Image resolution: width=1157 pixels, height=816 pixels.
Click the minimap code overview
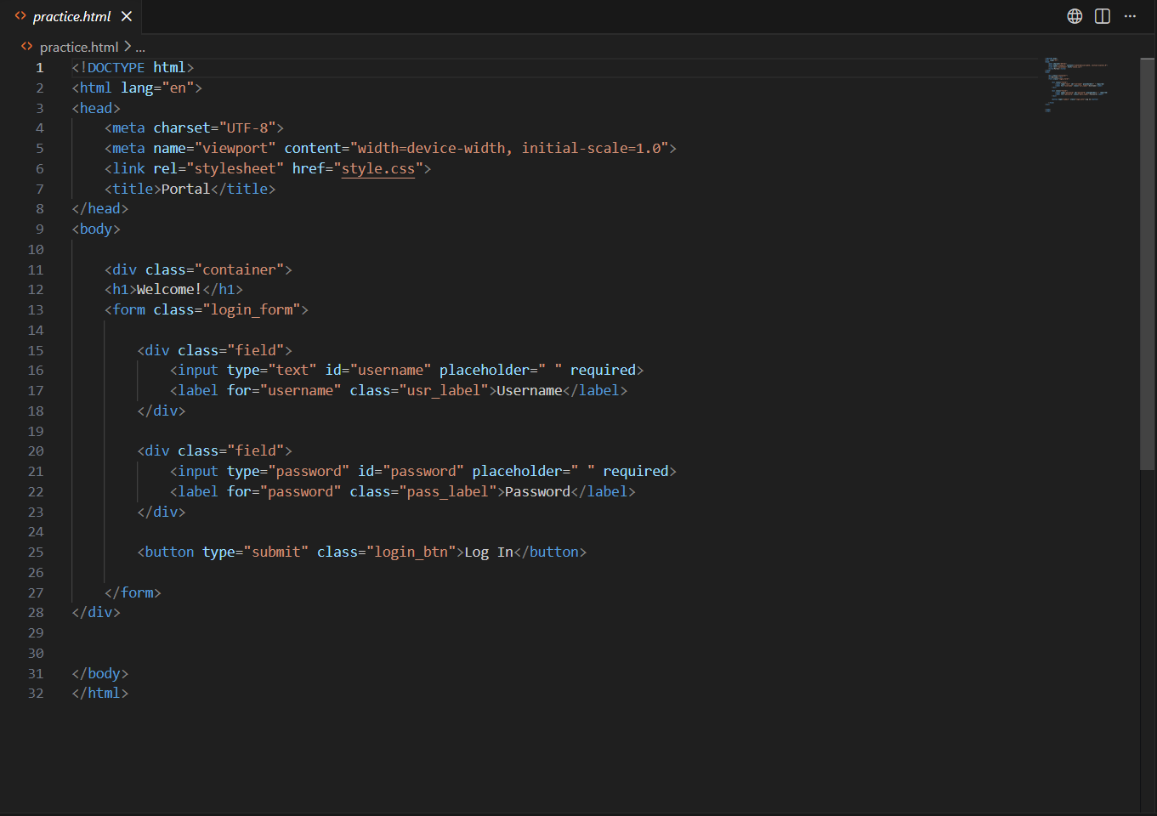(1076, 85)
